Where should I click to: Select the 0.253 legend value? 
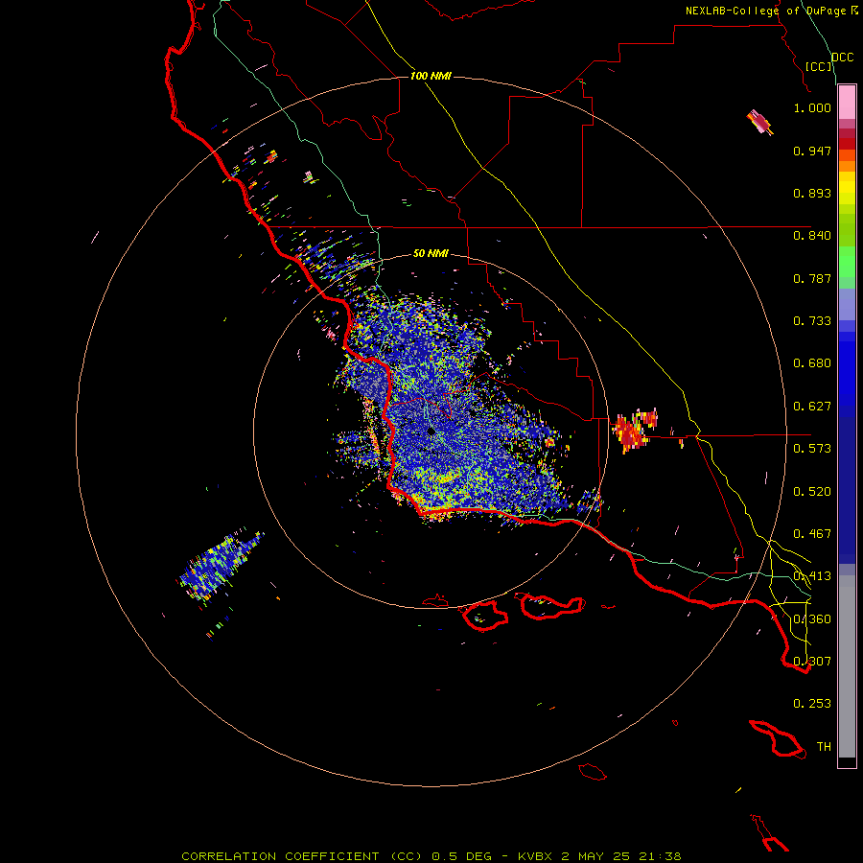point(812,704)
